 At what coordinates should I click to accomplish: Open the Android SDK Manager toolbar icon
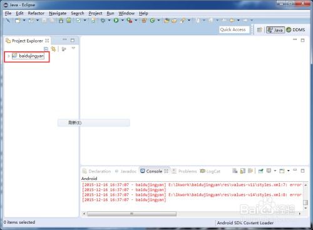[61, 20]
